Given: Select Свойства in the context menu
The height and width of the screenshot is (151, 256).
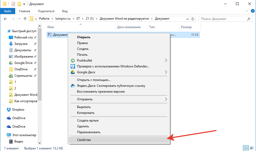Looking at the screenshot, I should click(x=84, y=140).
